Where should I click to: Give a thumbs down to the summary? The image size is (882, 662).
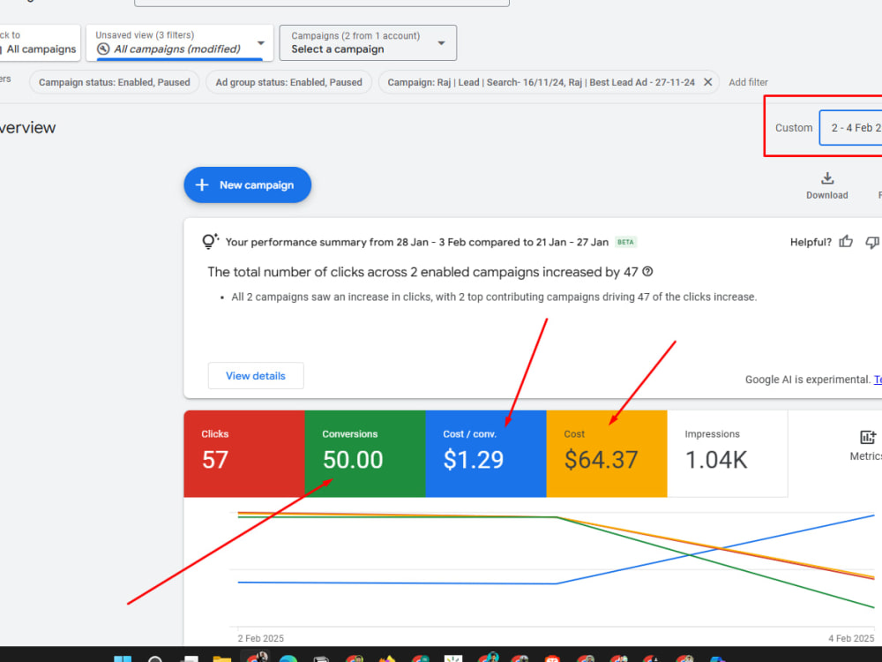point(872,242)
